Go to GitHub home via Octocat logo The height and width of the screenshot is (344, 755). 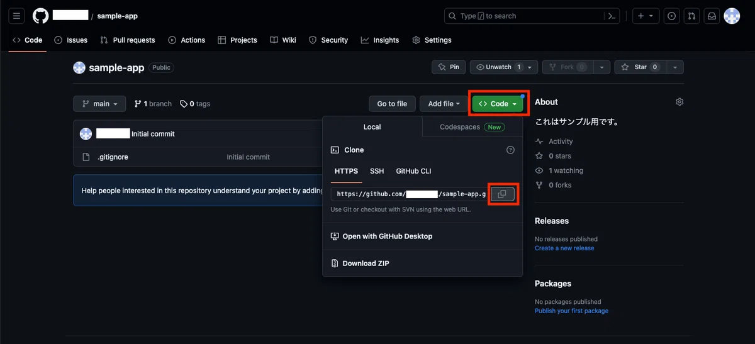(x=40, y=16)
